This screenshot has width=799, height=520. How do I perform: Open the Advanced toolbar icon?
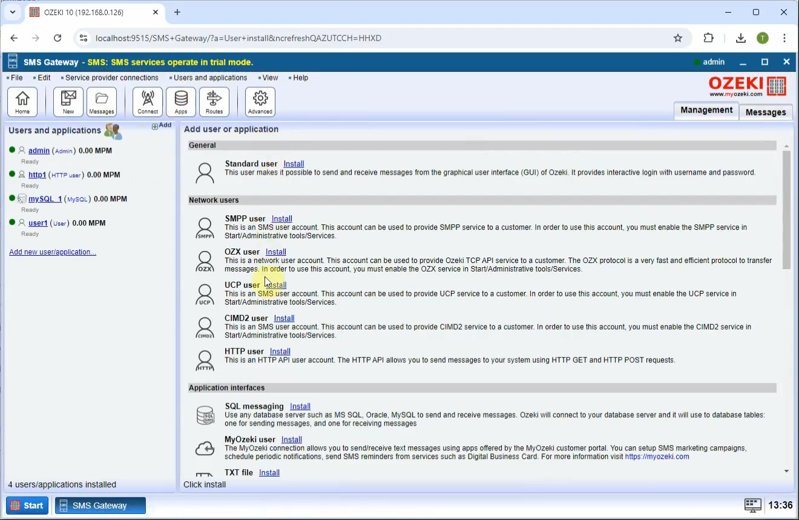point(260,102)
